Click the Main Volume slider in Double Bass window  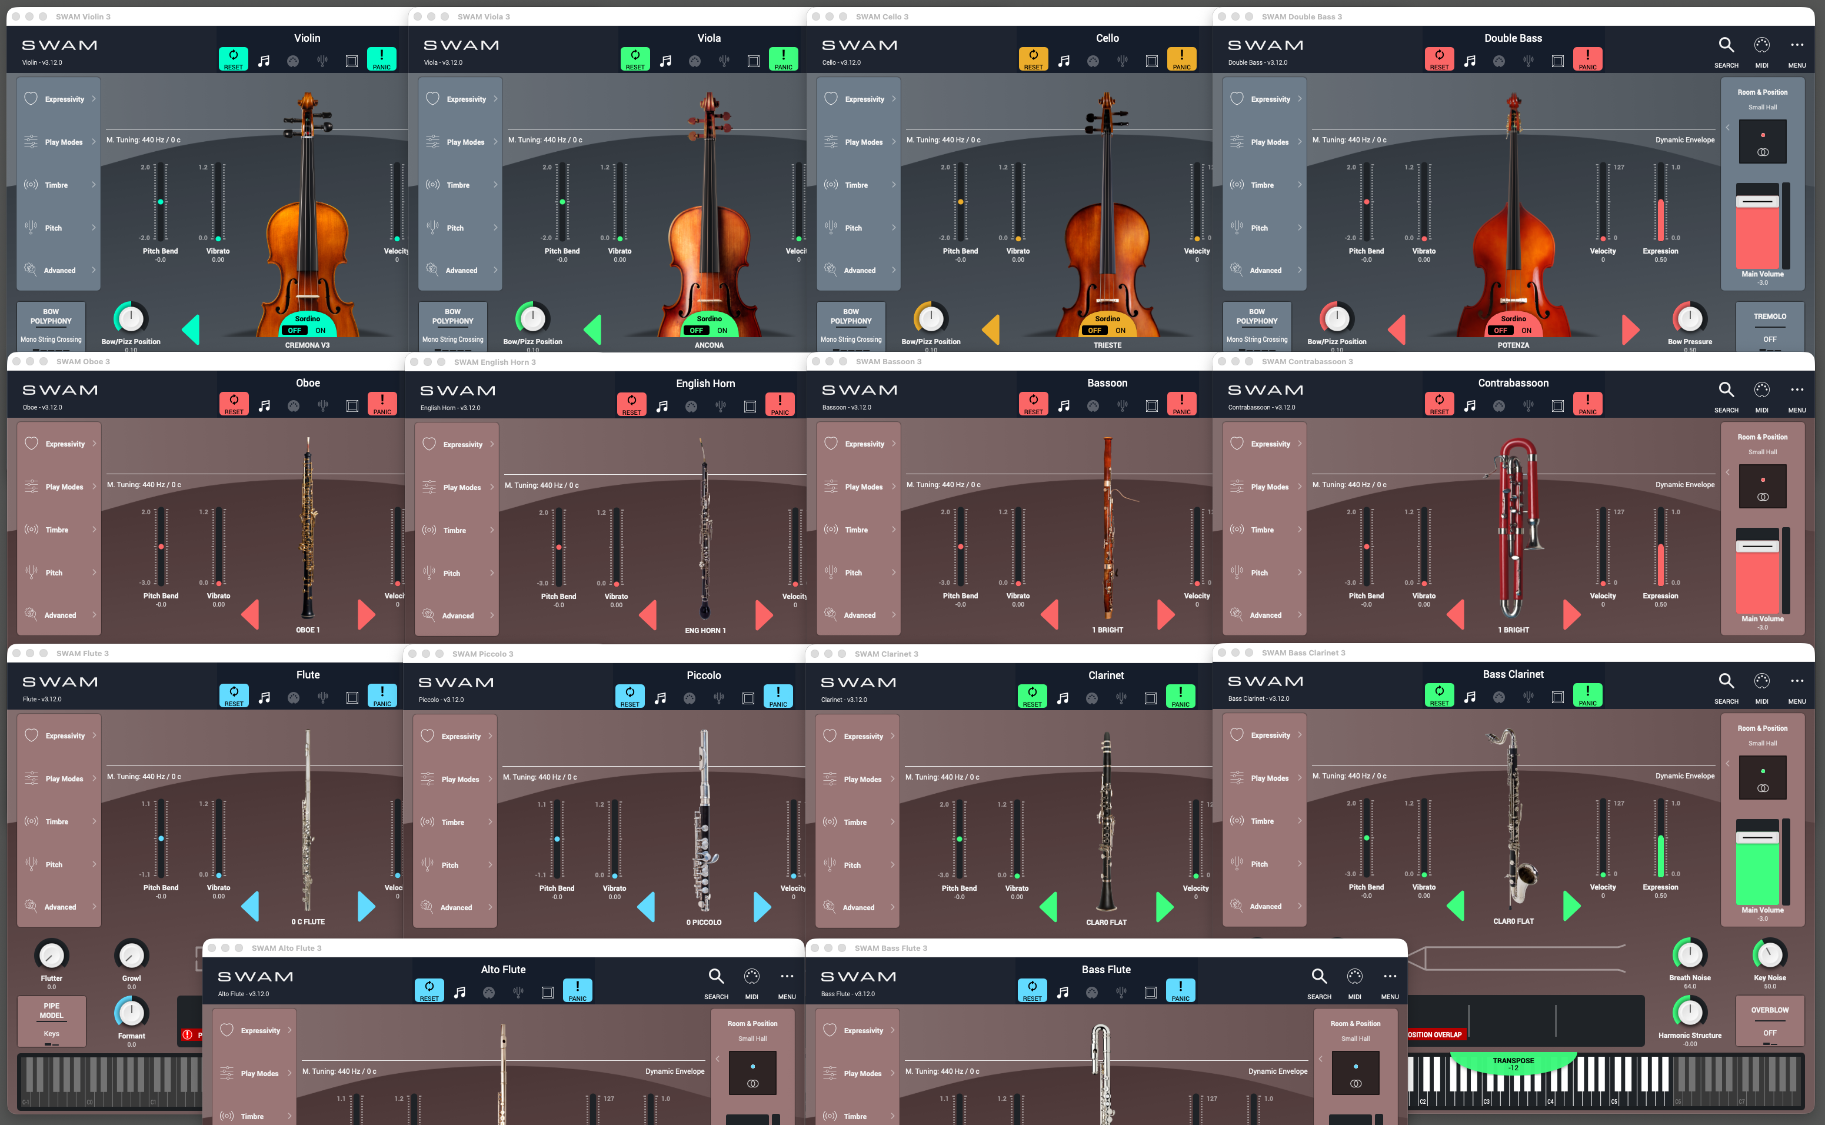pos(1757,225)
